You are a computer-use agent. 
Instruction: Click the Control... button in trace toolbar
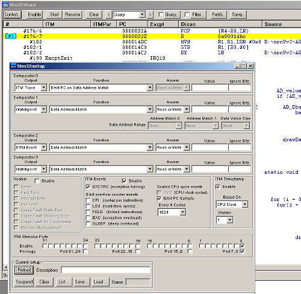pyautogui.click(x=13, y=14)
